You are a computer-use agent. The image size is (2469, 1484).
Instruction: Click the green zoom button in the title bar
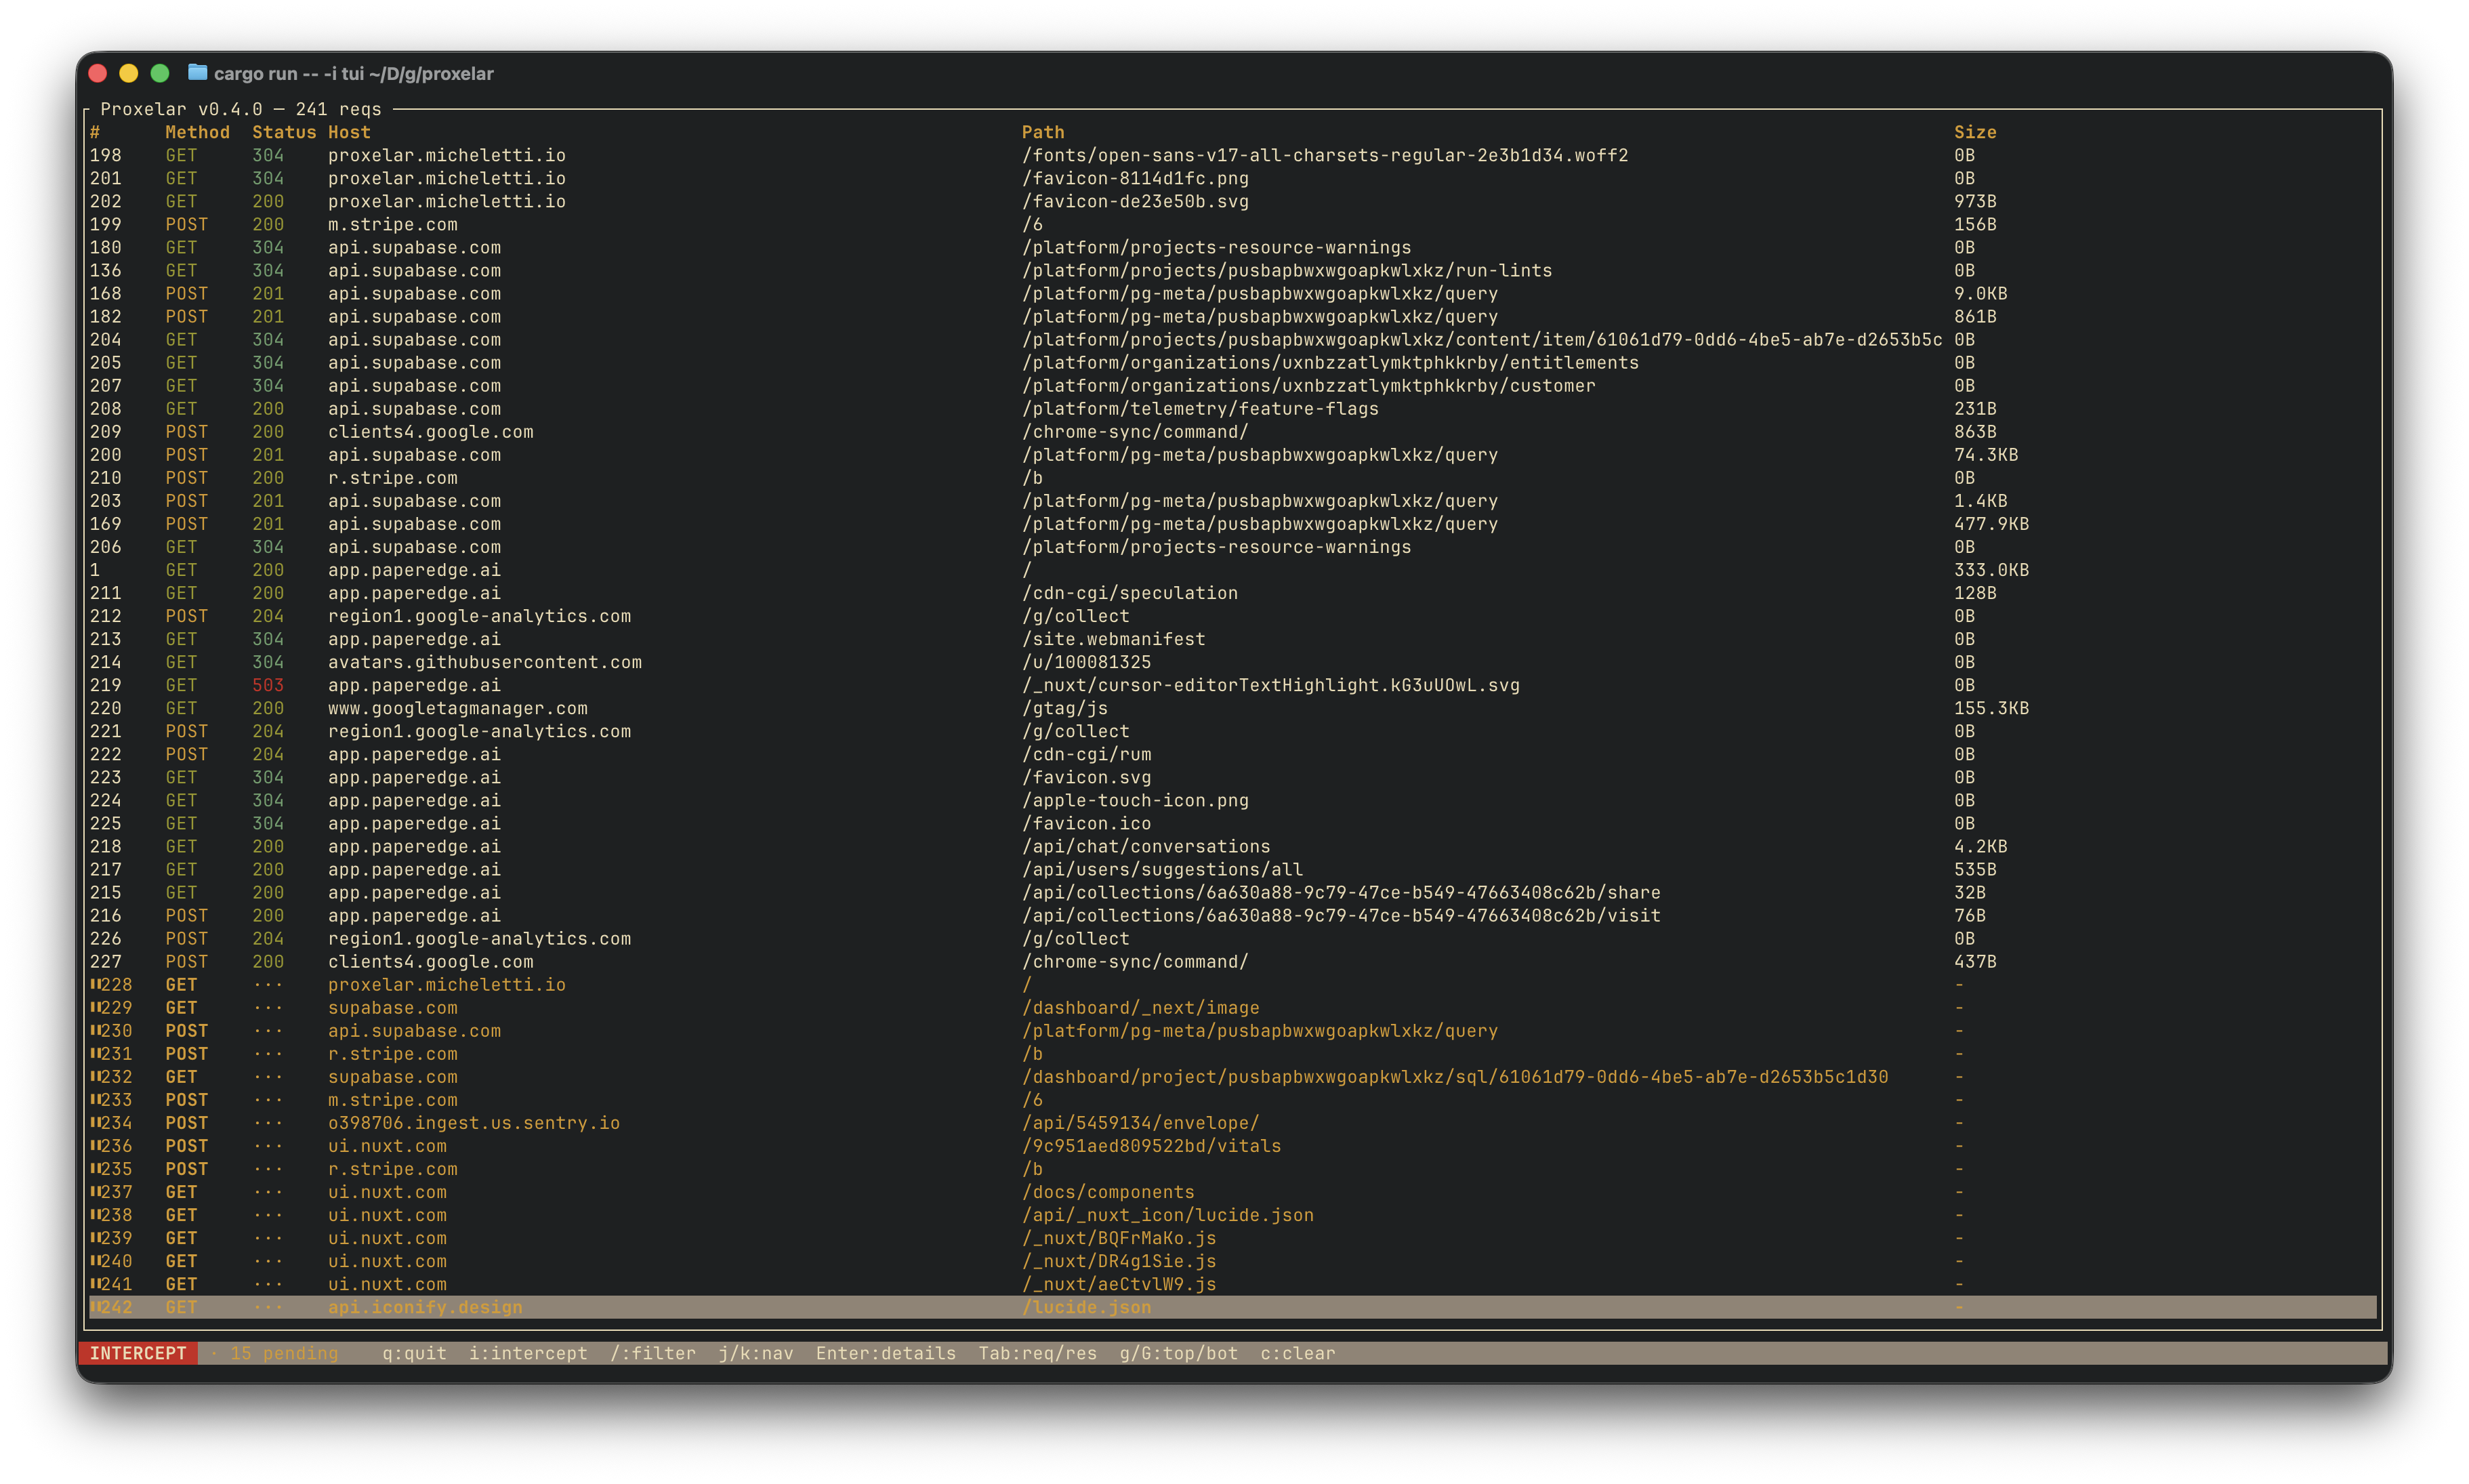coord(160,73)
